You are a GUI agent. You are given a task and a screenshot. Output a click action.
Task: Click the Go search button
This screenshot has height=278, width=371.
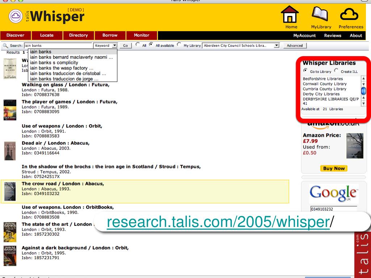click(125, 46)
